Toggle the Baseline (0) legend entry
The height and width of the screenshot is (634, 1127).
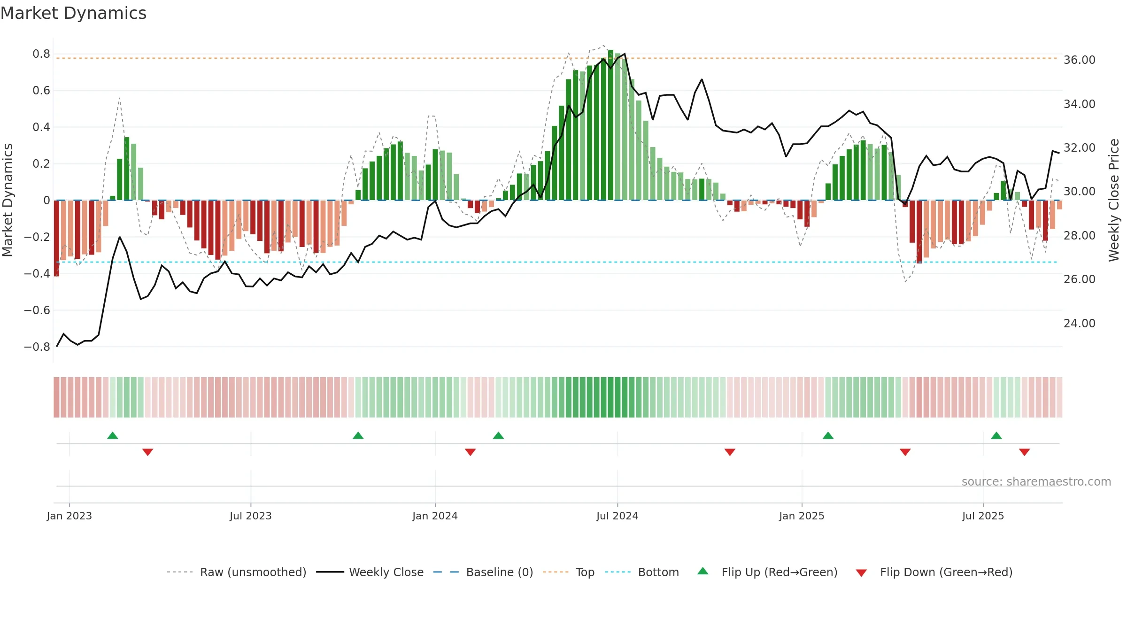(x=483, y=572)
